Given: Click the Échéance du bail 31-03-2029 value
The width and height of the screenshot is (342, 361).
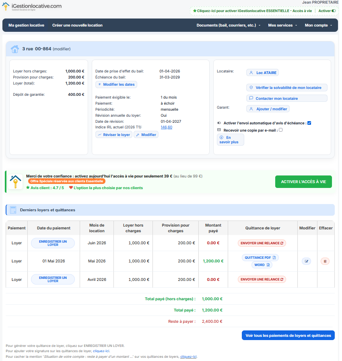Looking at the screenshot, I should click(x=170, y=77).
